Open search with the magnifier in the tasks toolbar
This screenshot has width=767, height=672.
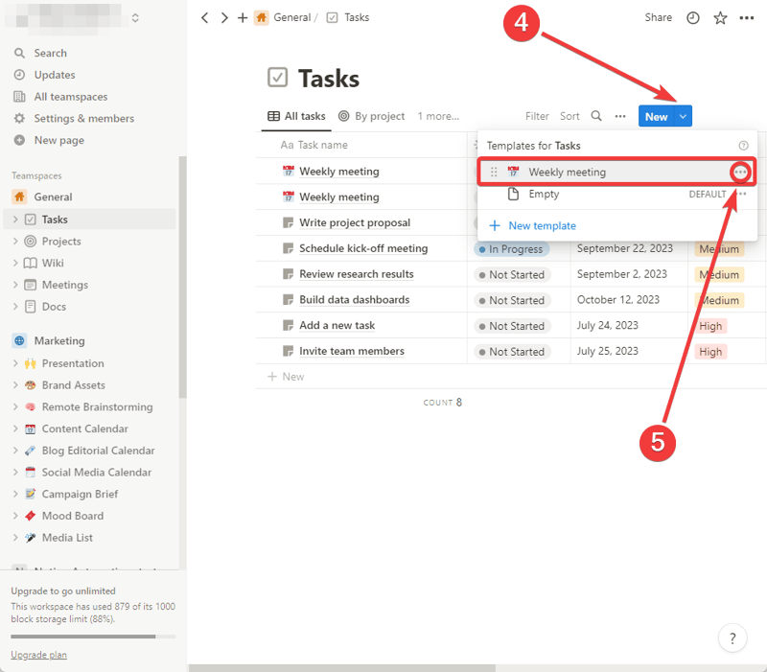point(596,116)
